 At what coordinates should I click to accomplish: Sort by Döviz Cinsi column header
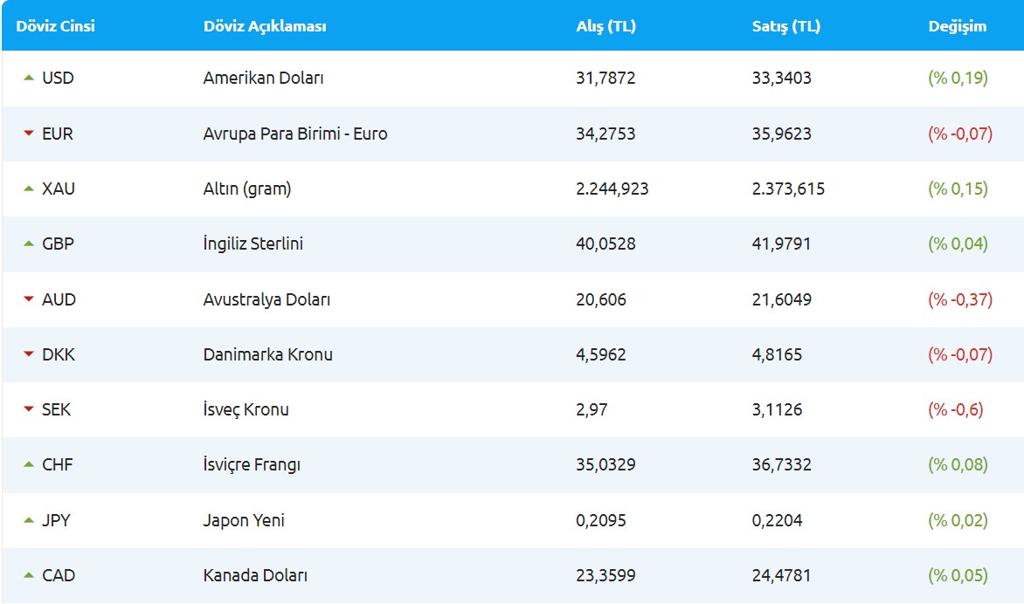[x=55, y=26]
